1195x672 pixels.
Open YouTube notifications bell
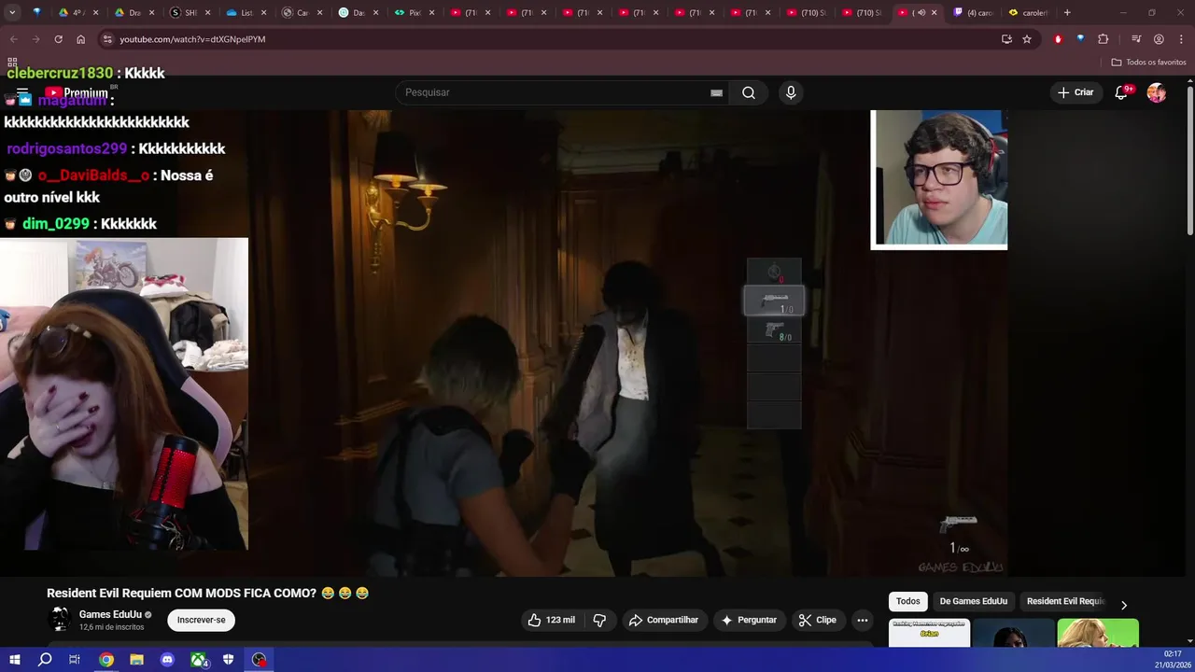click(1122, 92)
